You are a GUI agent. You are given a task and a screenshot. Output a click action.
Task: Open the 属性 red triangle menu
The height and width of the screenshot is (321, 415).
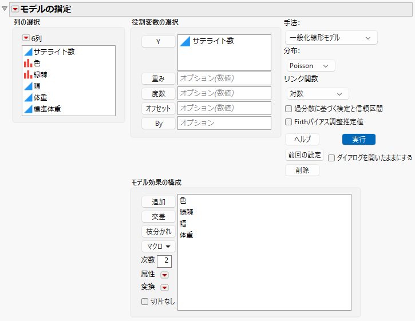tap(164, 275)
